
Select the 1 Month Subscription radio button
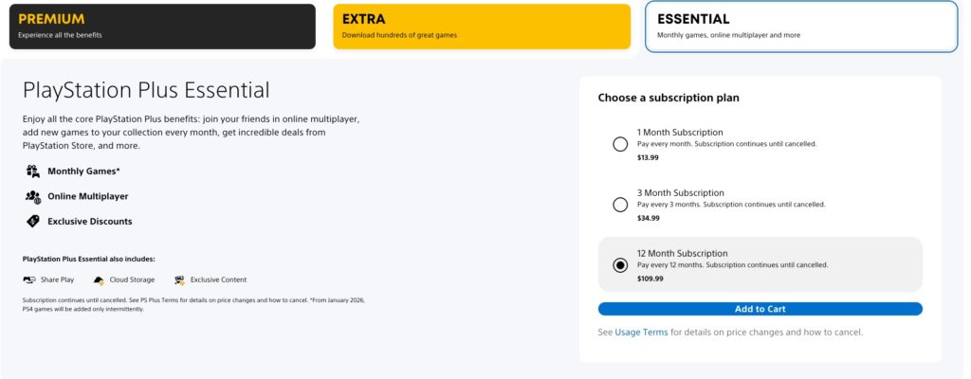pyautogui.click(x=620, y=144)
